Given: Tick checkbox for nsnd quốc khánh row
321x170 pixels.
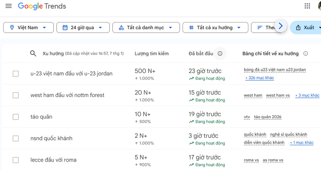Looking at the screenshot, I should (16, 138).
